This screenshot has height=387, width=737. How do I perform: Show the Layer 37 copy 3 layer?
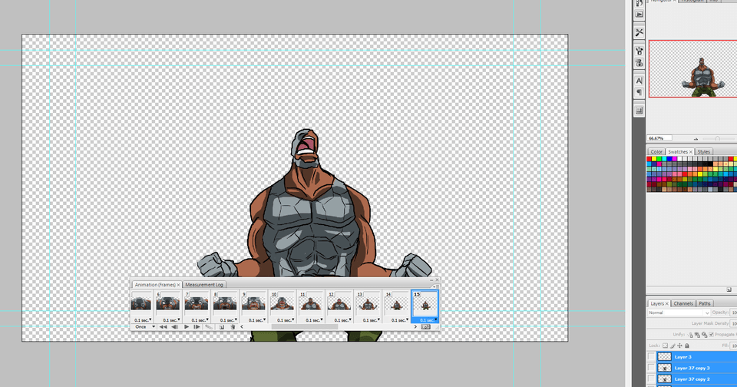point(652,368)
